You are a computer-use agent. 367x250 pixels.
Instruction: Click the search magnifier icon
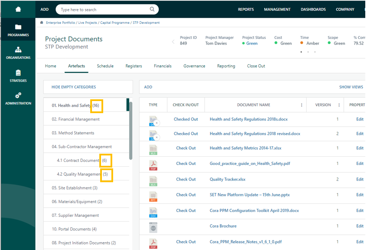point(152,9)
